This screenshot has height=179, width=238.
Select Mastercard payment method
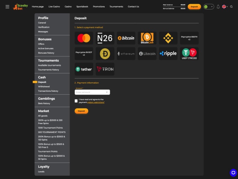(x=84, y=38)
